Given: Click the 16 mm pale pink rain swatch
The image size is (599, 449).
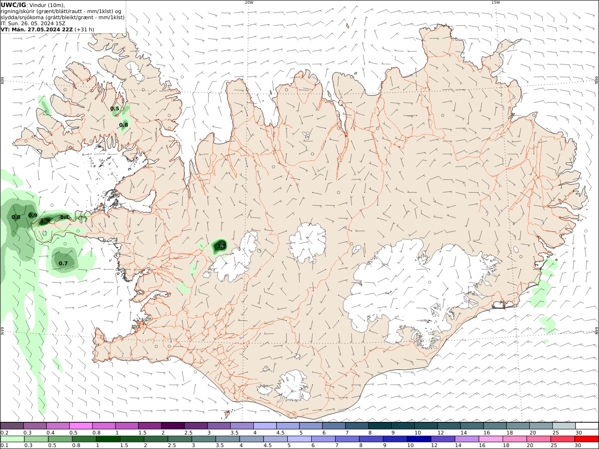Looking at the screenshot, I should point(490,439).
